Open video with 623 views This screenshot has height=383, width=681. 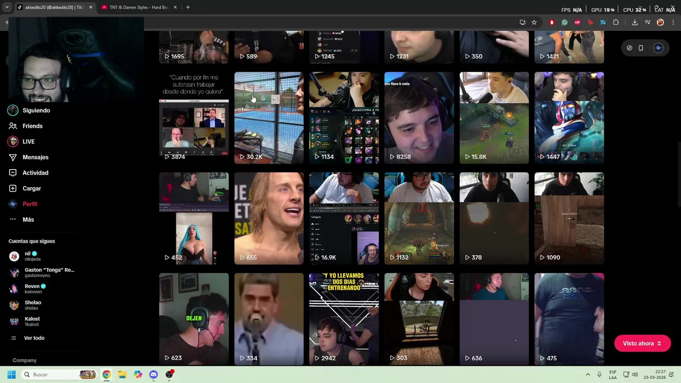(x=194, y=319)
